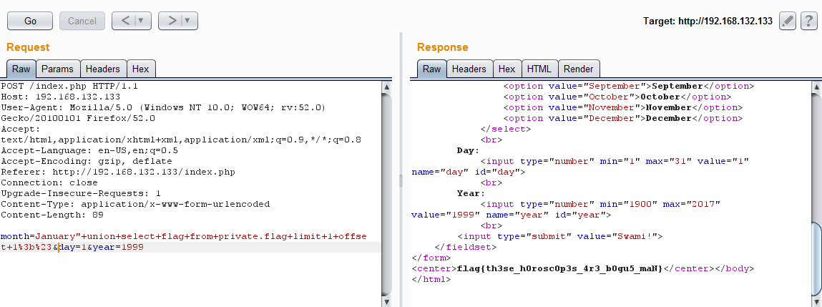Click the '</fieldset>' tag in response
Viewport: 822px width, 307px height.
tap(466, 247)
